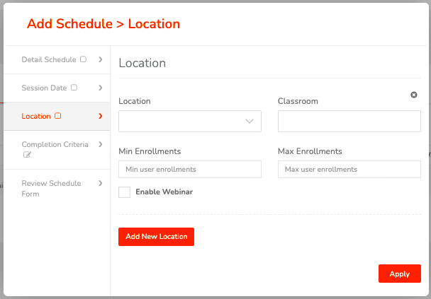Click the Min user enrollments field
Viewport: 431px width, 299px height.
tap(190, 170)
